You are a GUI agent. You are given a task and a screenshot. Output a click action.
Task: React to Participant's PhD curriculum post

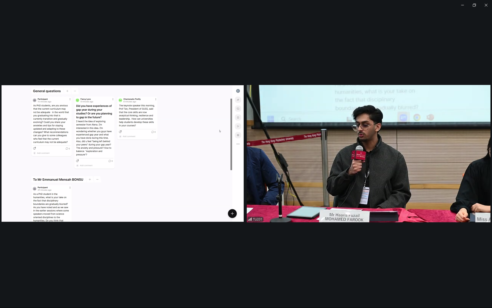pos(35,148)
